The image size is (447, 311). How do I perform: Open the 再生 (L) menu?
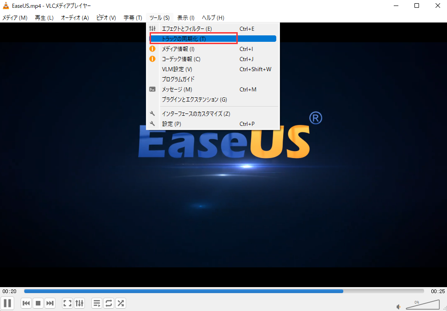44,18
